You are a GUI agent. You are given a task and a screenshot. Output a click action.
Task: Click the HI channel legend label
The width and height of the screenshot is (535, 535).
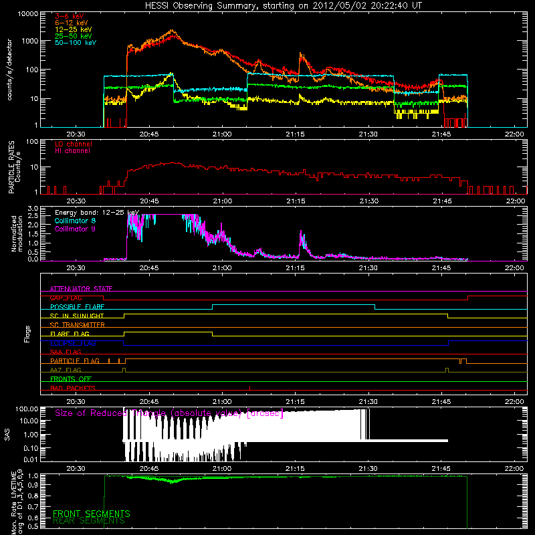click(72, 151)
